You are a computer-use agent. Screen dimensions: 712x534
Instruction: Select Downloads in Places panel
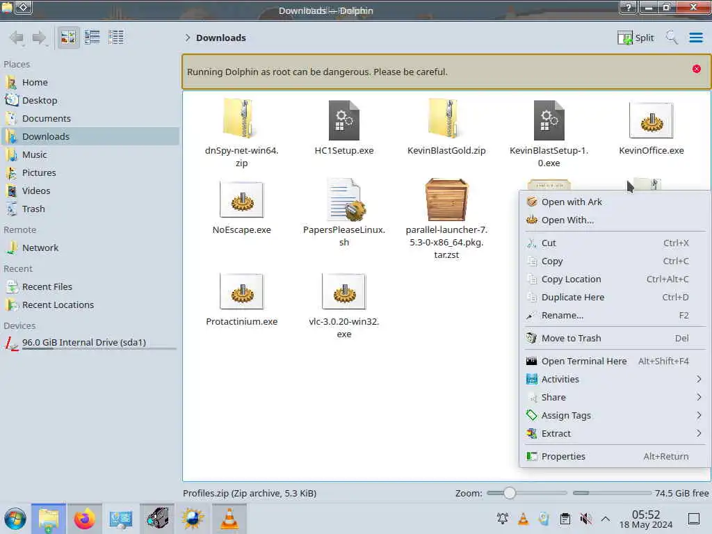(x=90, y=136)
